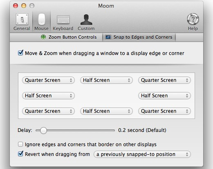Image resolution: width=213 pixels, height=169 pixels.
Task: Disable Move & Zoom when dragging checkbox
Action: [20, 53]
